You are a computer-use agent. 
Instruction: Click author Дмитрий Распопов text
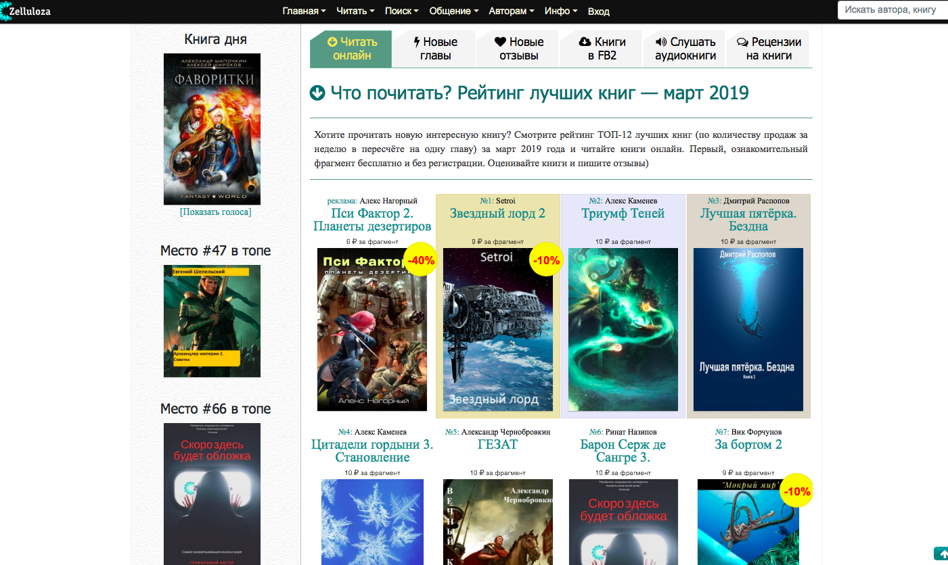(757, 201)
